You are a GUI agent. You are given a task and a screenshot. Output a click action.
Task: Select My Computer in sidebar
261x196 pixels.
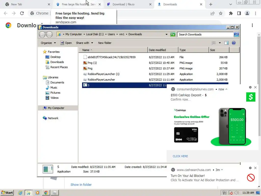(x=58, y=108)
